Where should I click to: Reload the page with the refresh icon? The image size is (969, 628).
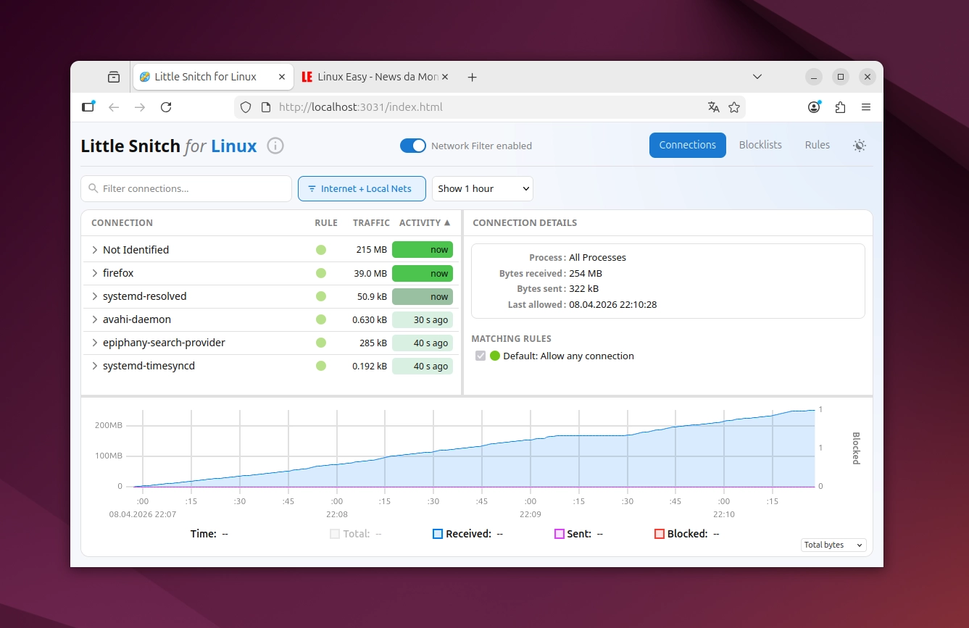pos(166,106)
